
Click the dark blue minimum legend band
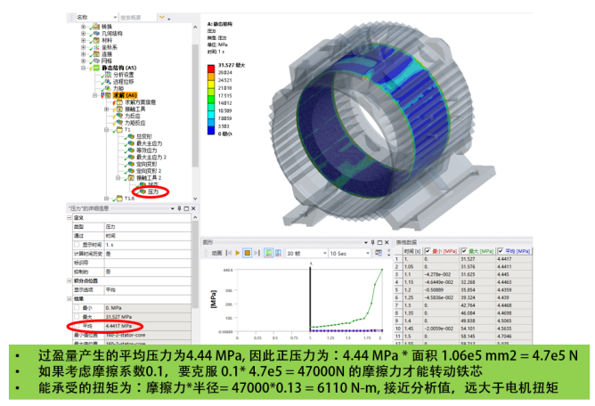(x=211, y=130)
